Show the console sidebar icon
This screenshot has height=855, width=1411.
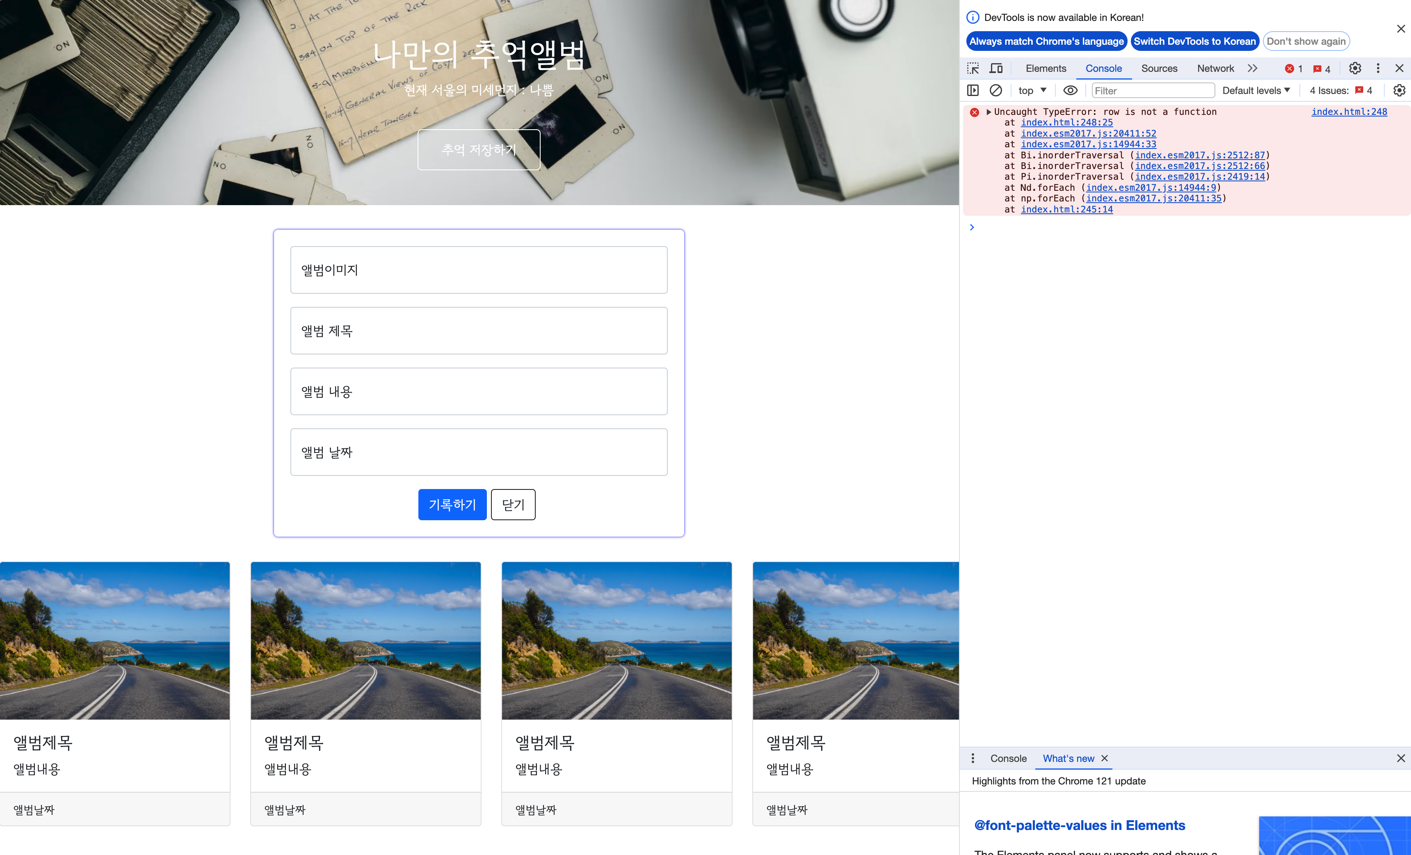click(973, 91)
